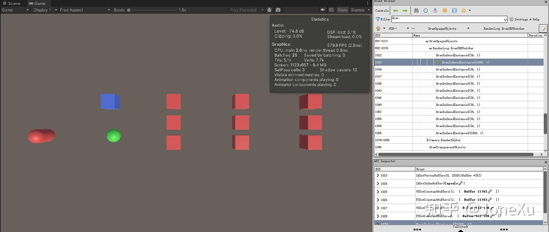Click the camera screenshot icon in Game toolbar
The height and width of the screenshot is (232, 549).
pyautogui.click(x=278, y=10)
